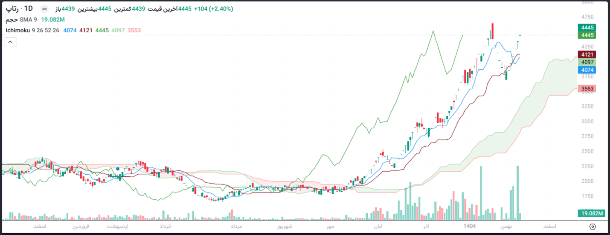Viewport: 610px width, 235px height.
Task: Select the Ichimoku indicator legend label
Action: click(18, 30)
